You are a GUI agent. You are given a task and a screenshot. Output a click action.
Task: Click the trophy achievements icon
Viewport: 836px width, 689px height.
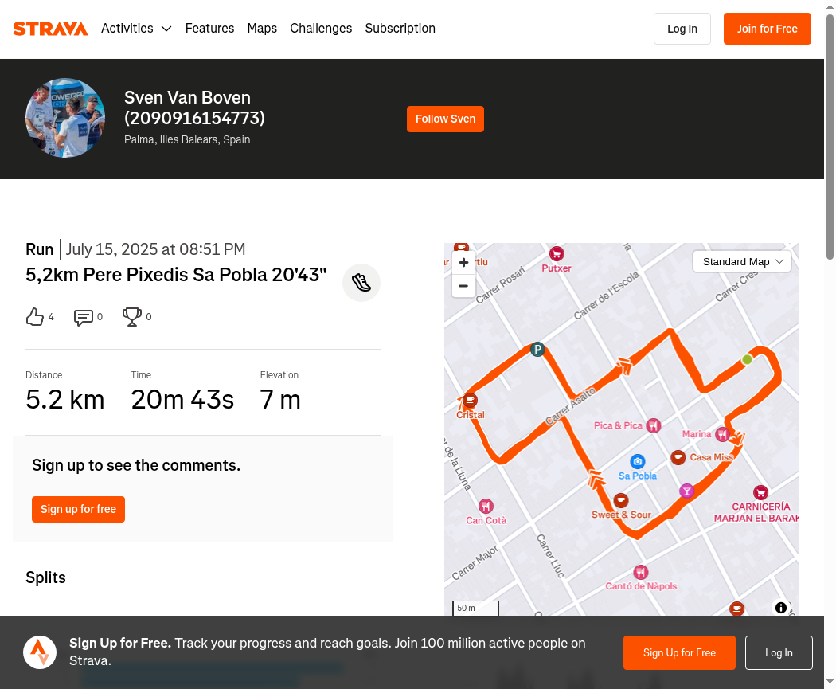click(x=131, y=317)
